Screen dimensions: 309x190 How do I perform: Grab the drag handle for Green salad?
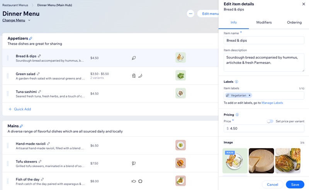8,76
